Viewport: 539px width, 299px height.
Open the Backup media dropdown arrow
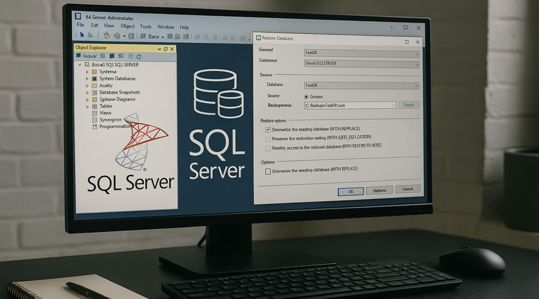point(394,105)
